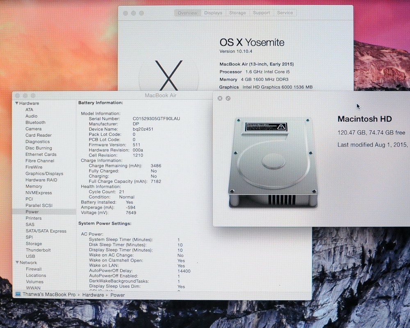This screenshot has width=410, height=328.
Task: Click the Charge Remaining value 3486
Action: pyautogui.click(x=156, y=166)
